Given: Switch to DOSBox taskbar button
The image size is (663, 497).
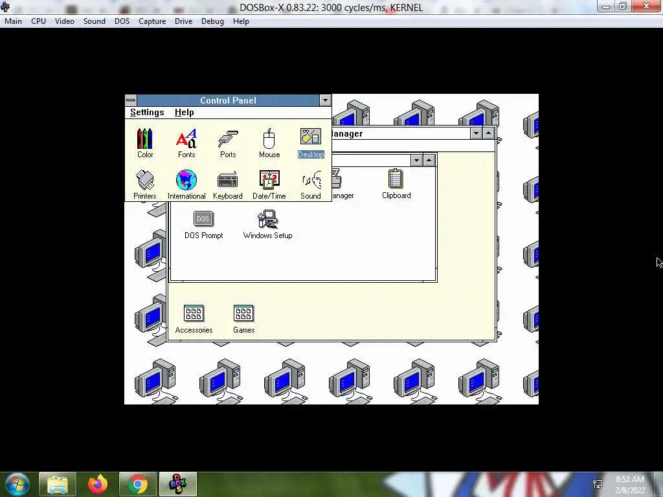Looking at the screenshot, I should (x=178, y=484).
